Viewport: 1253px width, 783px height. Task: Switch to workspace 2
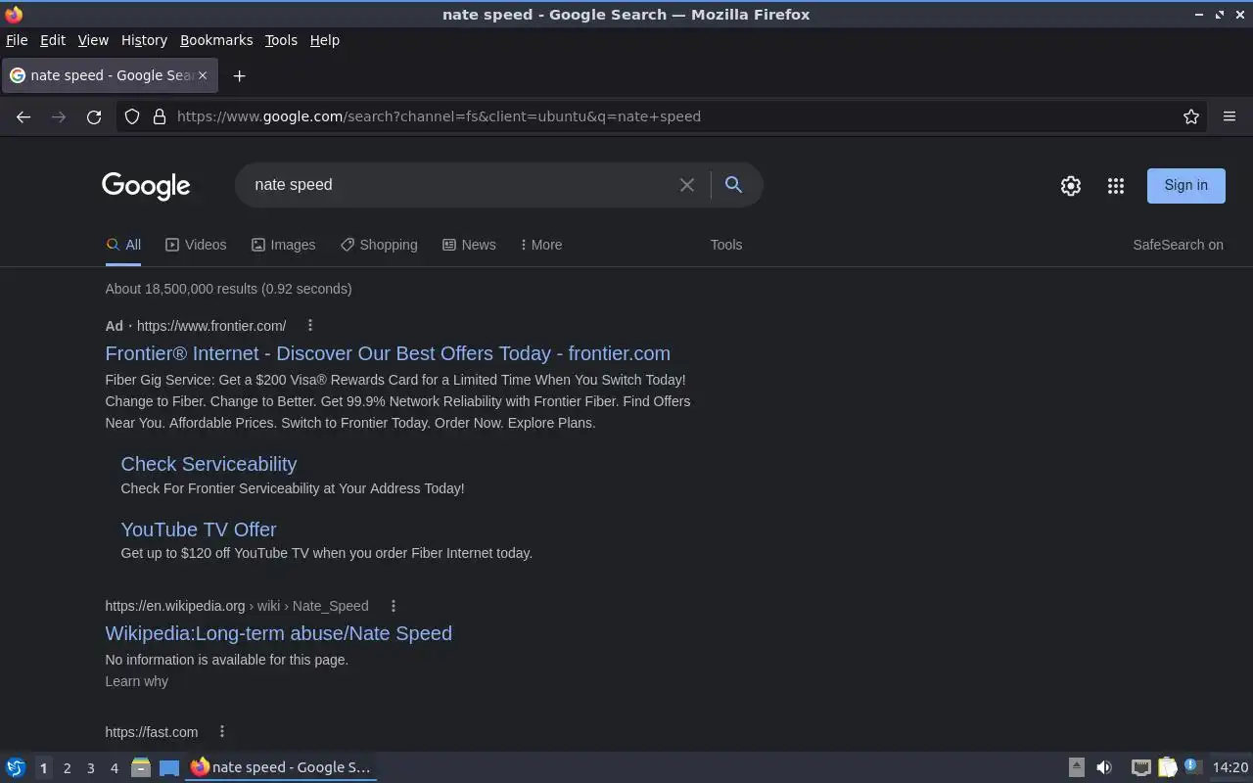point(67,768)
